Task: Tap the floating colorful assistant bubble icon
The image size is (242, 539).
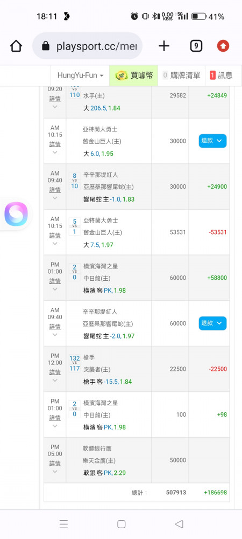Action: click(16, 214)
